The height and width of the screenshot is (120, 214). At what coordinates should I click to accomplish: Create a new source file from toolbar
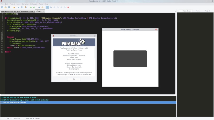coord(2,7)
